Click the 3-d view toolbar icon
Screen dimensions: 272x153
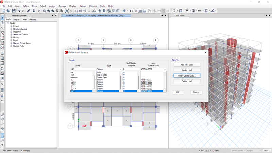76,11
